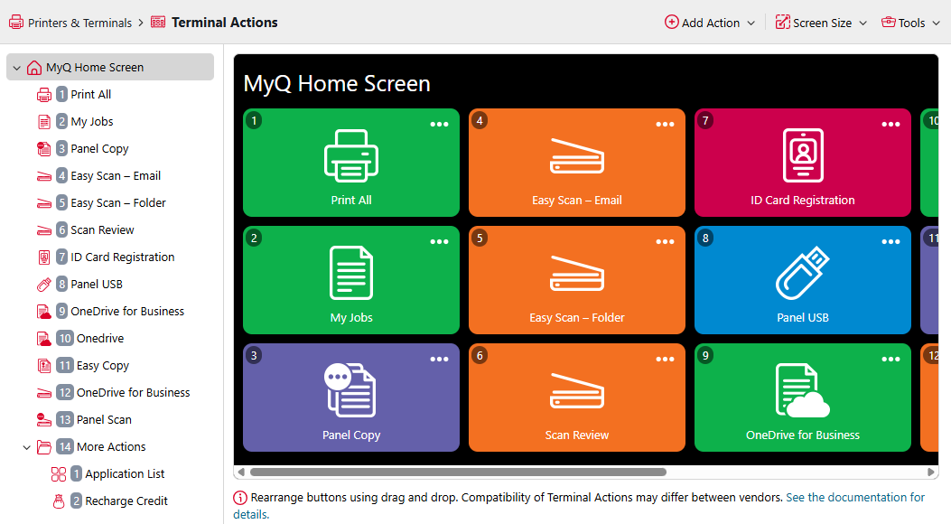Click the Recharge Credit icon in the tree
The width and height of the screenshot is (951, 524).
pos(59,501)
